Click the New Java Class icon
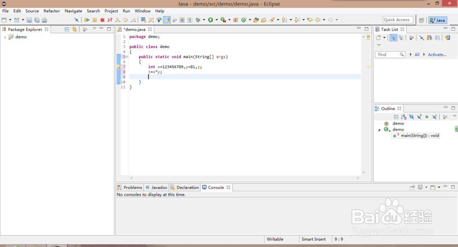Viewport: 458px width, 247px height. (244, 20)
